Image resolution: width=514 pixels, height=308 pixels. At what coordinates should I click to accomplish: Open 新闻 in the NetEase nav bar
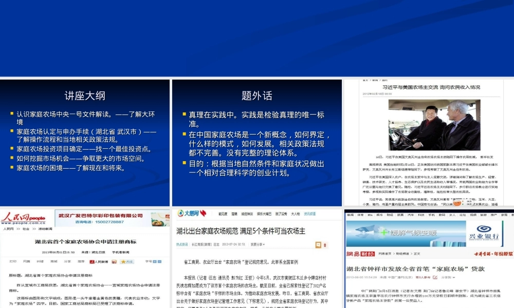point(351,215)
